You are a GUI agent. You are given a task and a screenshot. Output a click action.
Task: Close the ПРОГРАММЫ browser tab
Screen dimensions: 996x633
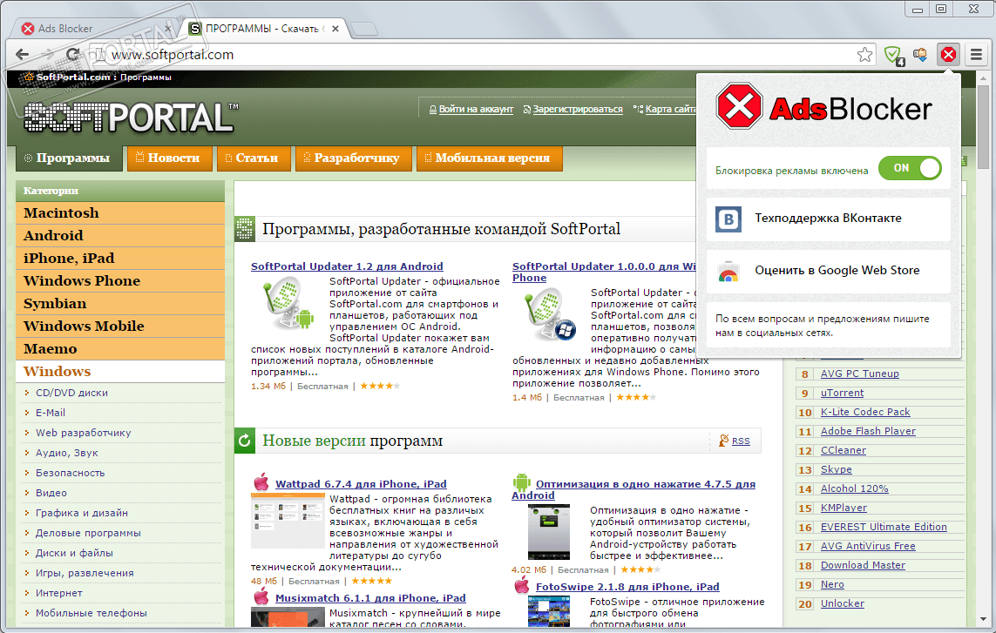335,29
